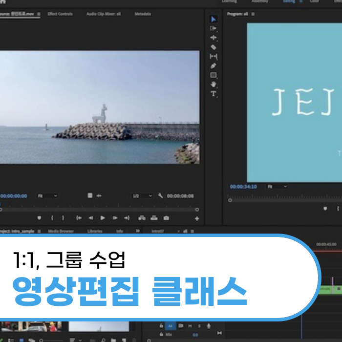Open the timeline panel menu icon

(x=192, y=231)
